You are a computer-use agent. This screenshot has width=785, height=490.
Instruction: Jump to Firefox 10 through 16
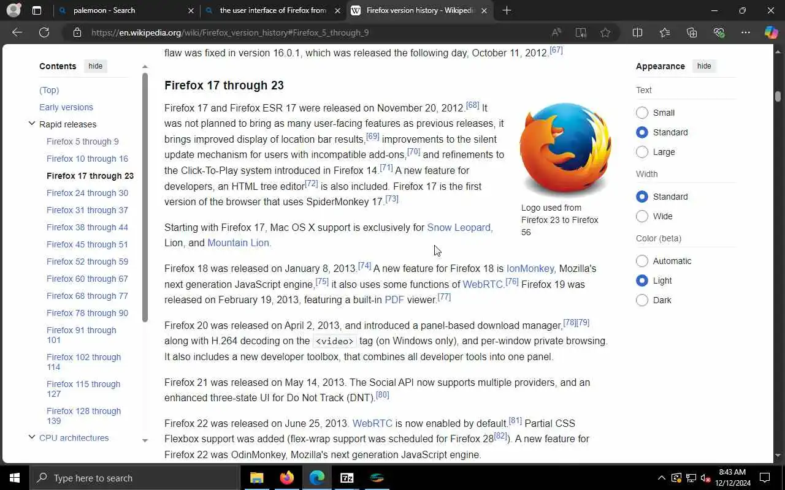click(87, 159)
